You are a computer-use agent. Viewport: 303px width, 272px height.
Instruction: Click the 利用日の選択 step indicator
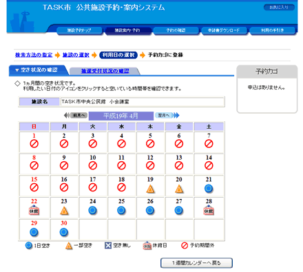[118, 55]
